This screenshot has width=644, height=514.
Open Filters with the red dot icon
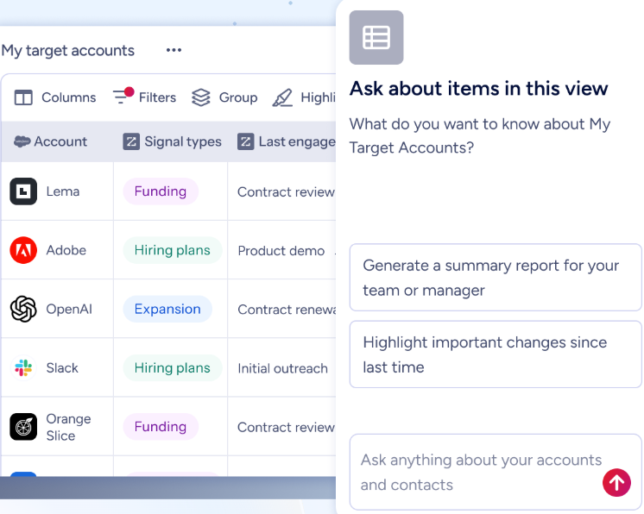pos(123,96)
